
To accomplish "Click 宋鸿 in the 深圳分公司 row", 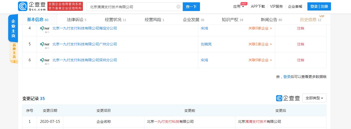I will pyautogui.click(x=204, y=60).
